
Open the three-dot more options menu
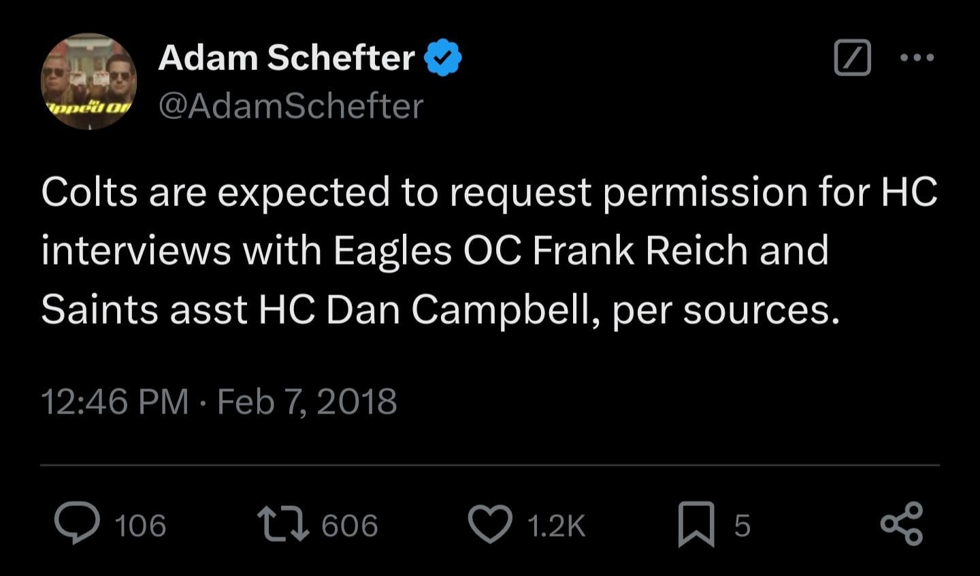(917, 58)
